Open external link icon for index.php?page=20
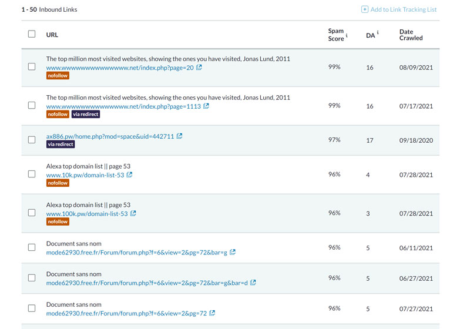This screenshot has height=329, width=470. [199, 68]
